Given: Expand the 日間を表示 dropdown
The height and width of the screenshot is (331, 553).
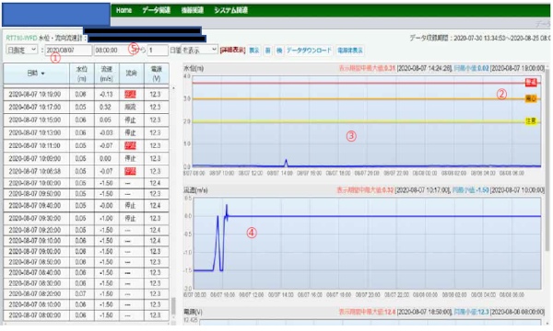Looking at the screenshot, I should [200, 50].
